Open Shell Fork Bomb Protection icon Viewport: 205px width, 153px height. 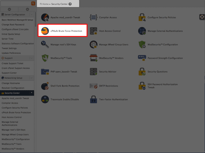pyautogui.click(x=45, y=86)
